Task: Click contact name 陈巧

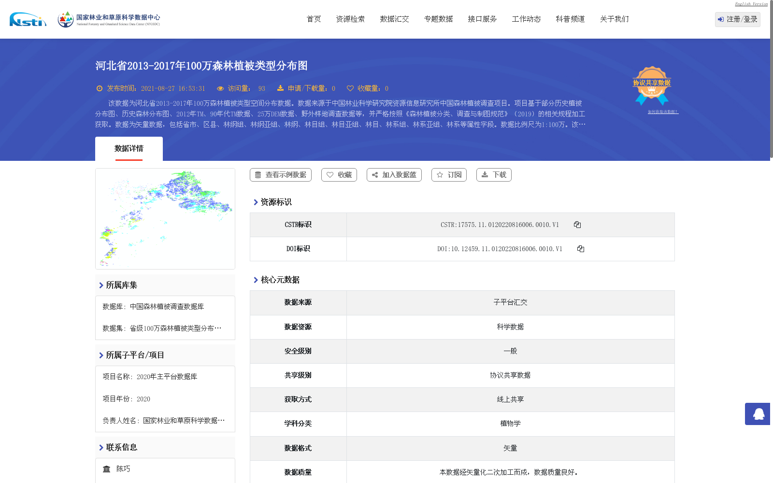Action: (x=123, y=469)
